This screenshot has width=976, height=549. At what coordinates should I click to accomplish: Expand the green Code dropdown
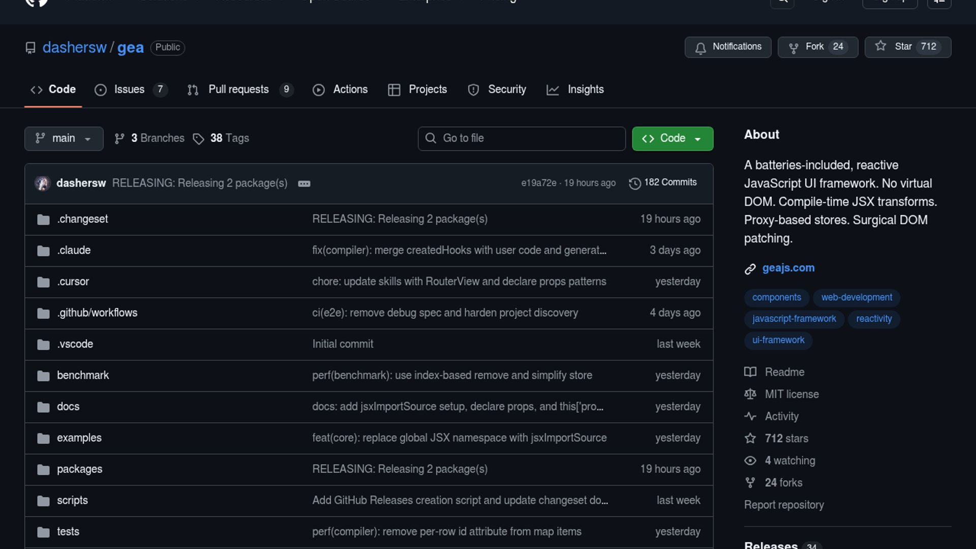tap(672, 138)
